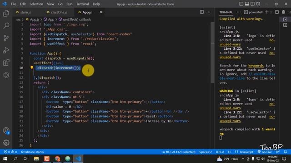Screen dimensions: 291x163
Task: Select second terminal instance in terminal list
Action: coord(285,25)
